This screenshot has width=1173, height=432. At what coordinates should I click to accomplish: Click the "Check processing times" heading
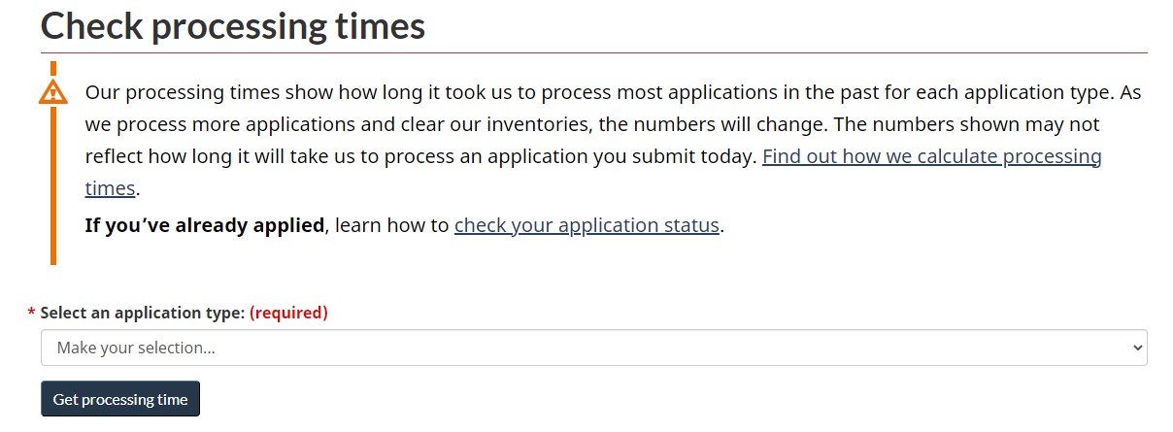[233, 25]
